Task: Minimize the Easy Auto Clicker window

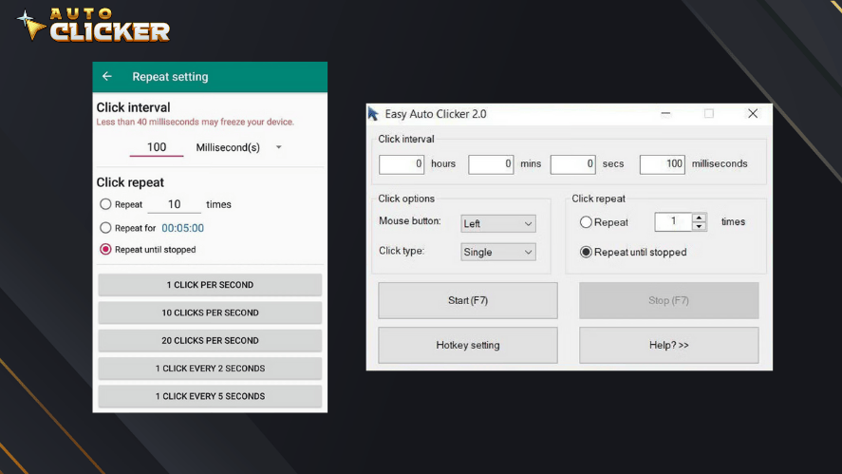Action: 665,114
